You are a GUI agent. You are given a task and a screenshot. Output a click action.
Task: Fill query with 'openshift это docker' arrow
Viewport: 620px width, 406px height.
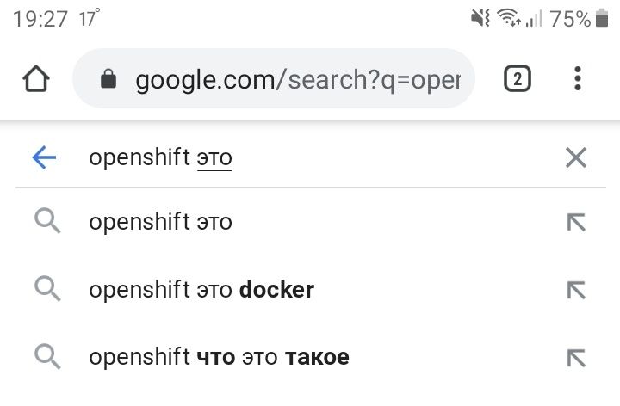576,290
